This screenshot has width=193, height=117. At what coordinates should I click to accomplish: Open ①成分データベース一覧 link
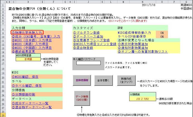[30, 103]
